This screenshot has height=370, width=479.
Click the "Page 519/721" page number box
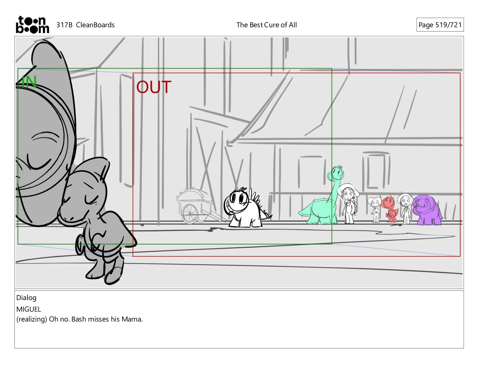click(440, 25)
